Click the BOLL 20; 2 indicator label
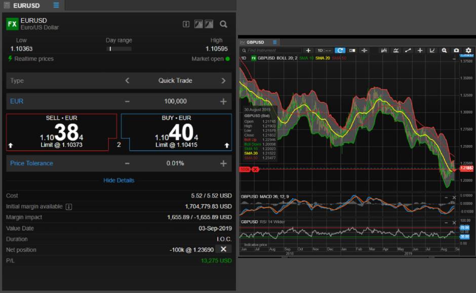This screenshot has height=293, width=476. tap(287, 58)
